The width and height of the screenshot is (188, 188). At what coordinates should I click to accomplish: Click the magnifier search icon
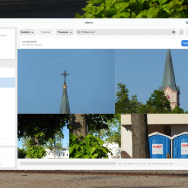[78, 32]
